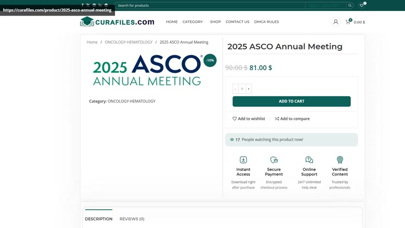Click the ADD TO CART button
The image size is (405, 228).
pyautogui.click(x=292, y=102)
